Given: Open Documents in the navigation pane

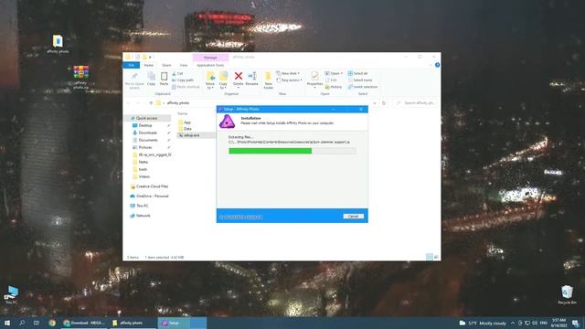Looking at the screenshot, I should (x=148, y=140).
